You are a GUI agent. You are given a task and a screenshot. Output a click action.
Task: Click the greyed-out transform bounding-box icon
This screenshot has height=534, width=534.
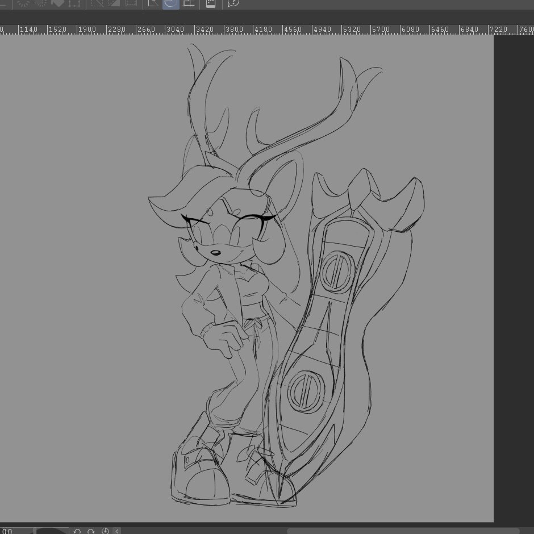click(74, 3)
